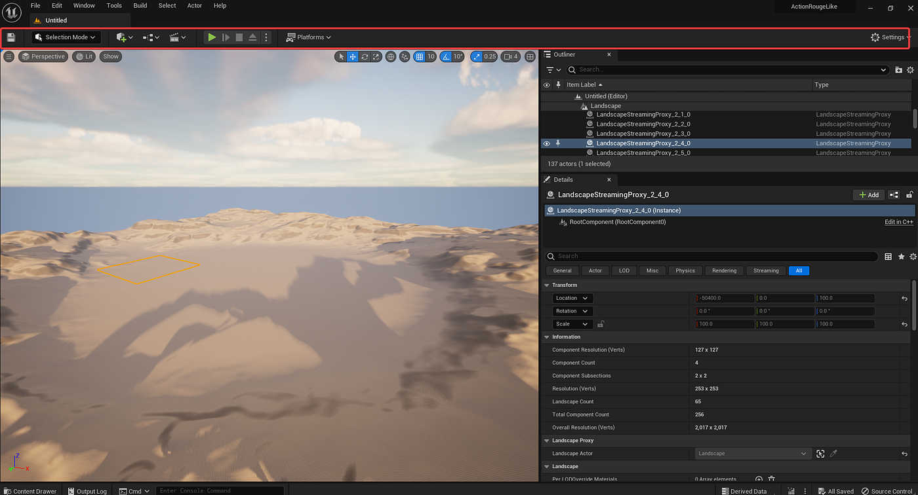Select the Scale tool in viewport toolbar

pos(376,56)
